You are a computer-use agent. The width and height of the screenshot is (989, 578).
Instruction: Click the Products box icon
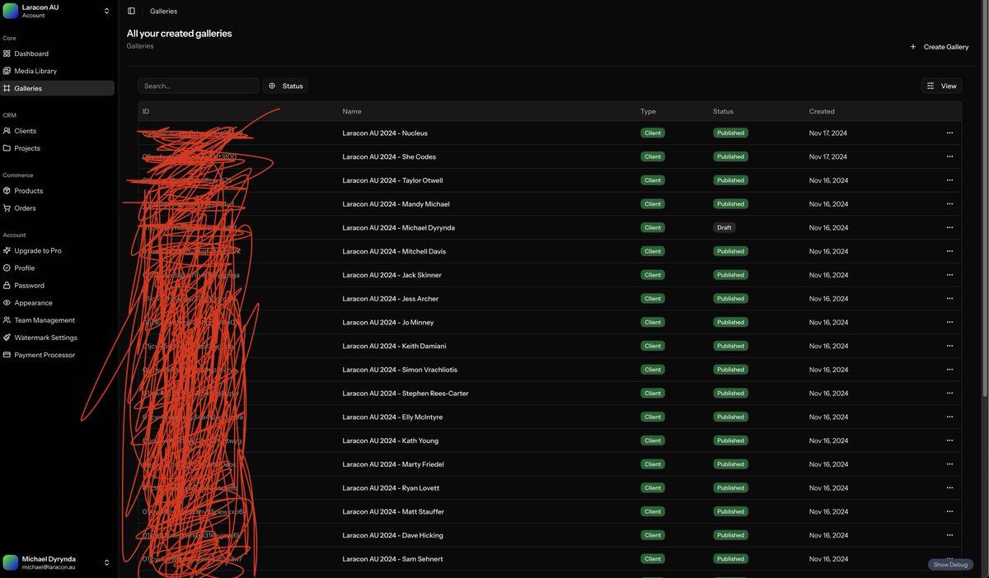coord(7,191)
